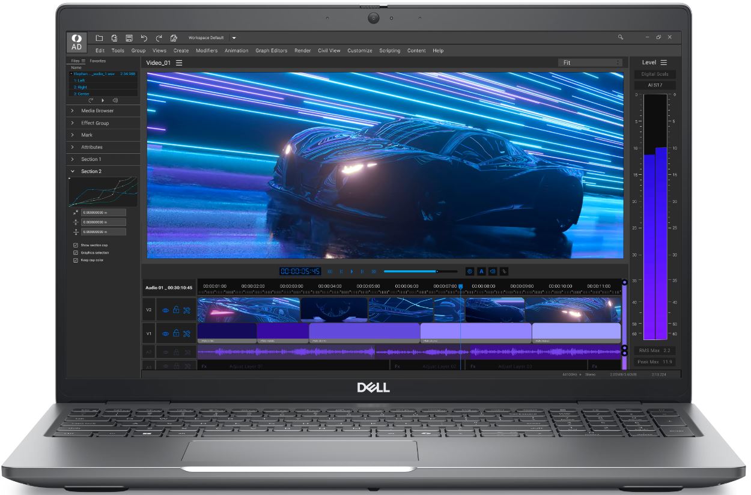Open the Modifiers menu
Viewport: 751px width, 495px height.
click(x=207, y=50)
